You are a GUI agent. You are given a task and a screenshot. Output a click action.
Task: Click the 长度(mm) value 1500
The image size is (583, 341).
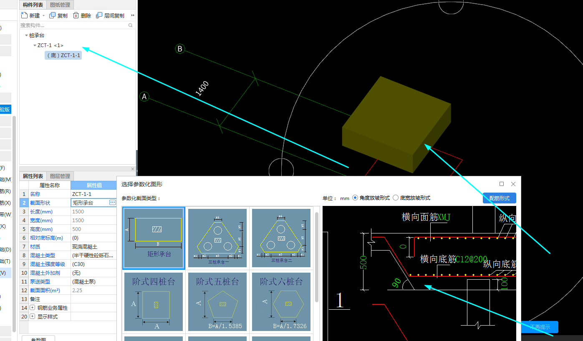point(93,211)
